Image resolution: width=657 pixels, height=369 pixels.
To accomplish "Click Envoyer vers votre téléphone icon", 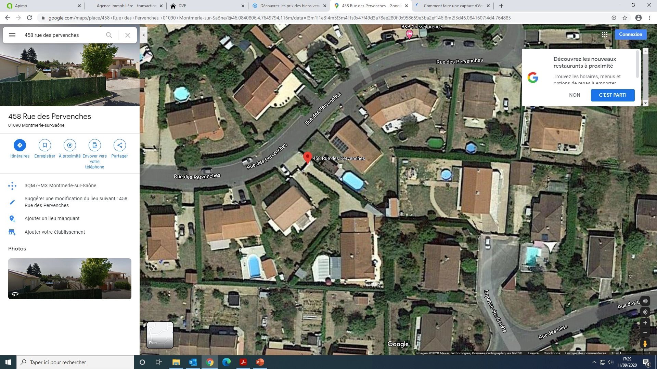I will tap(95, 145).
